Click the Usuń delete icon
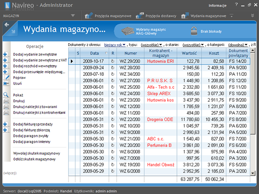 [x=6, y=83]
